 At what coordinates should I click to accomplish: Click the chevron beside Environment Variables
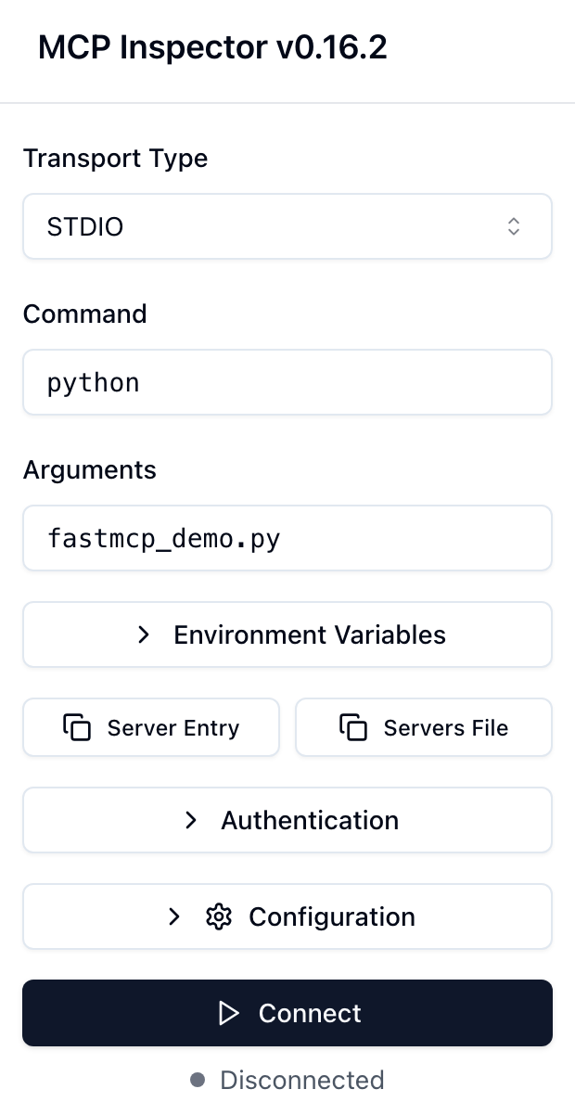tap(144, 634)
